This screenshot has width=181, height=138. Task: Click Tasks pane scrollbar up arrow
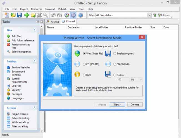(42, 27)
